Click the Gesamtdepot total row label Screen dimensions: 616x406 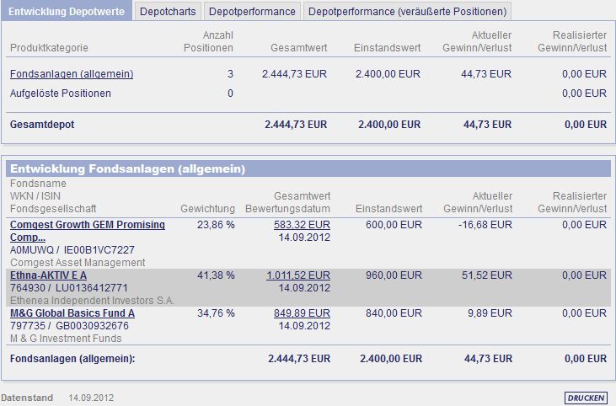pos(42,125)
